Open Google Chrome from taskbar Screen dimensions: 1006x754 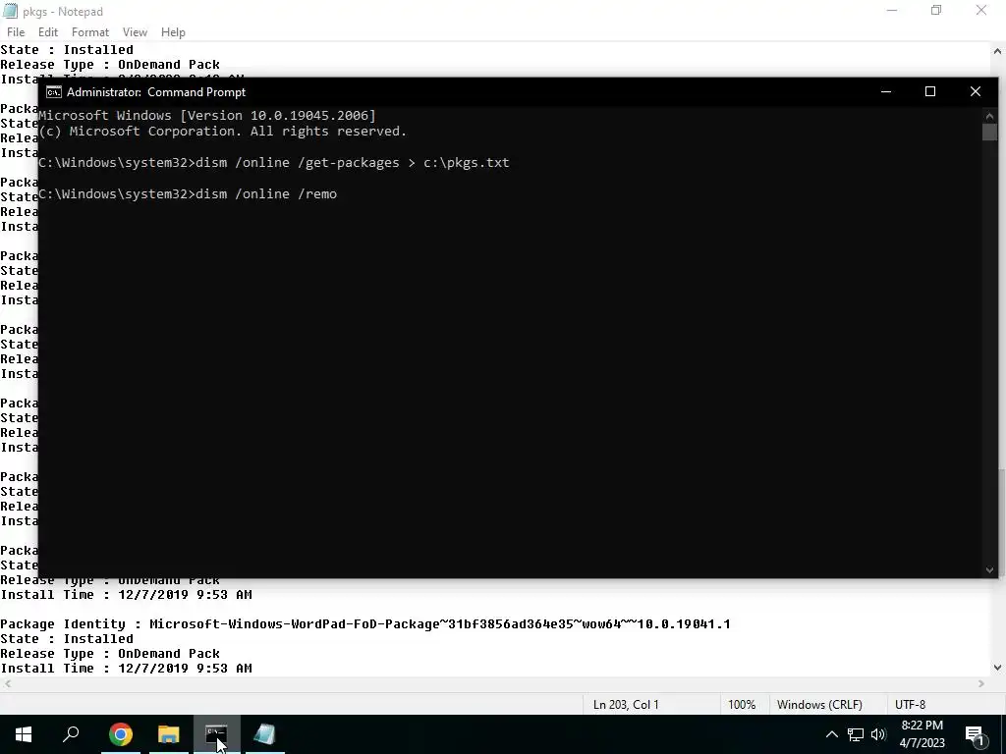(x=121, y=734)
